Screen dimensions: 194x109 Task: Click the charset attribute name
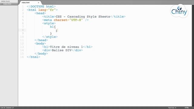coord(61,20)
